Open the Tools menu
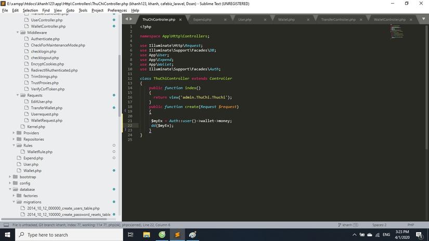This screenshot has width=429, height=241. point(83,10)
